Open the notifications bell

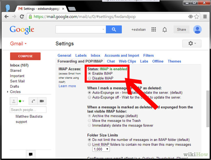pos(165,30)
